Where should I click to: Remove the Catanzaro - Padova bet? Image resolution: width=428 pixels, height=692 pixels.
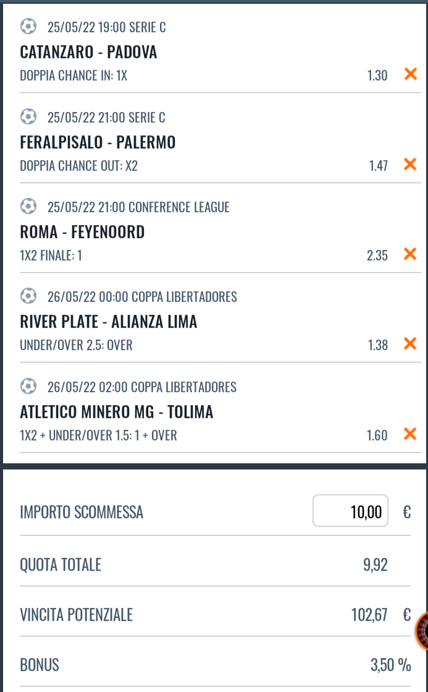(409, 75)
